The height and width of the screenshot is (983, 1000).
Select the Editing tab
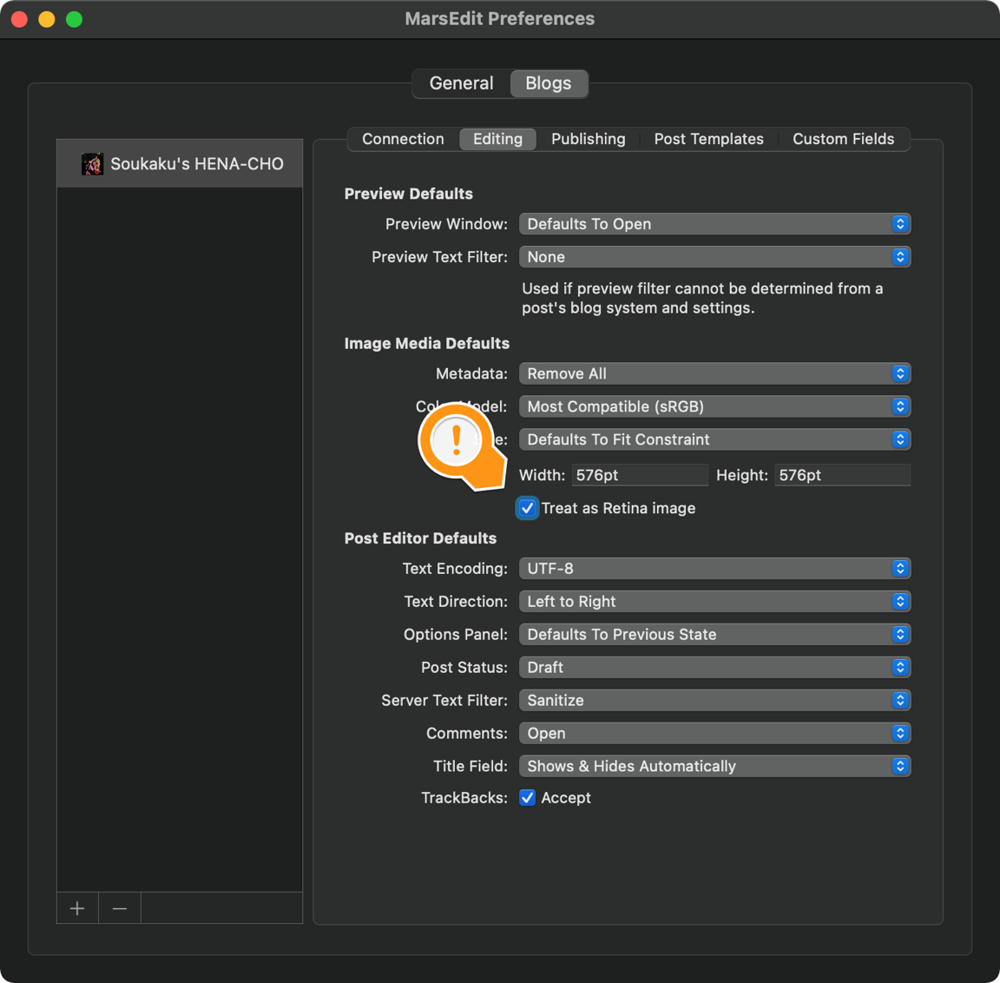pos(497,139)
